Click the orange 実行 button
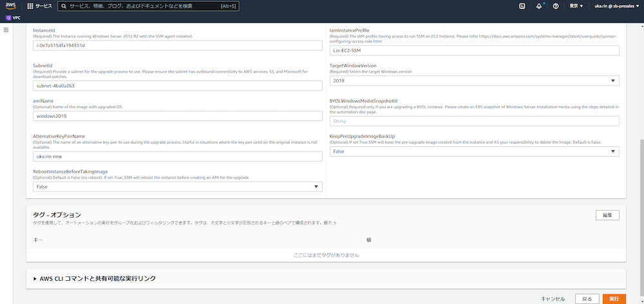This screenshot has width=644, height=304. point(614,299)
